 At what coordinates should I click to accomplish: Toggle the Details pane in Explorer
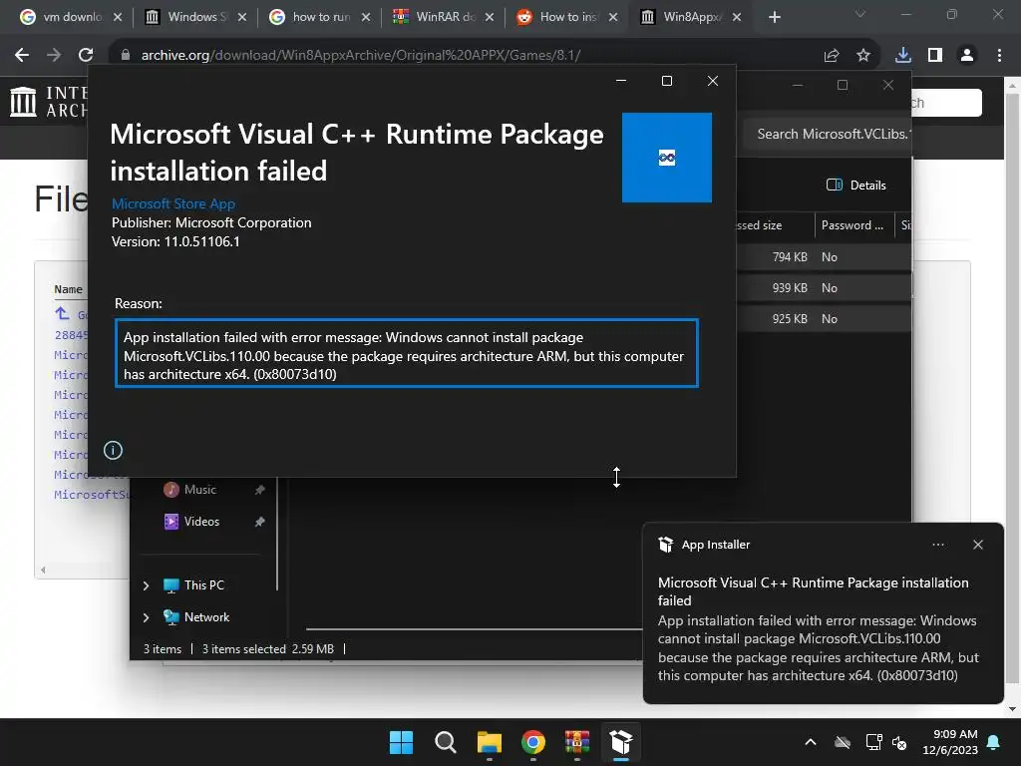pos(855,185)
